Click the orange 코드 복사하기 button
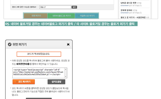Image resolution: width=161 pixels, height=99 pixels. coord(24,82)
